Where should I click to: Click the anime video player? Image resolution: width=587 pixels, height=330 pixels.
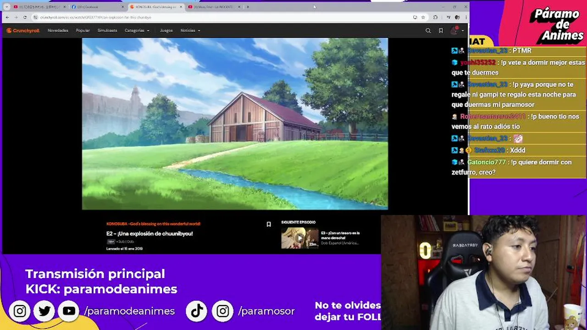tap(235, 124)
